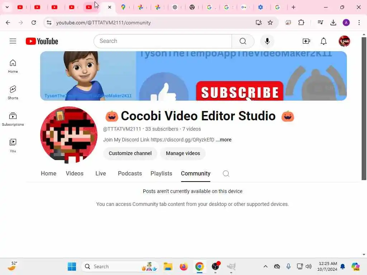This screenshot has width=367, height=275.
Task: Open the Chrome extensions puzzle icon
Action: pos(301,23)
